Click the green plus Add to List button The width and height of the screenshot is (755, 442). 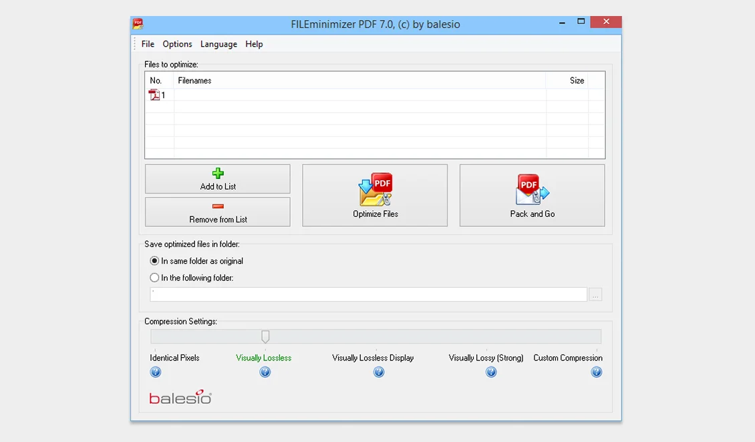point(218,179)
